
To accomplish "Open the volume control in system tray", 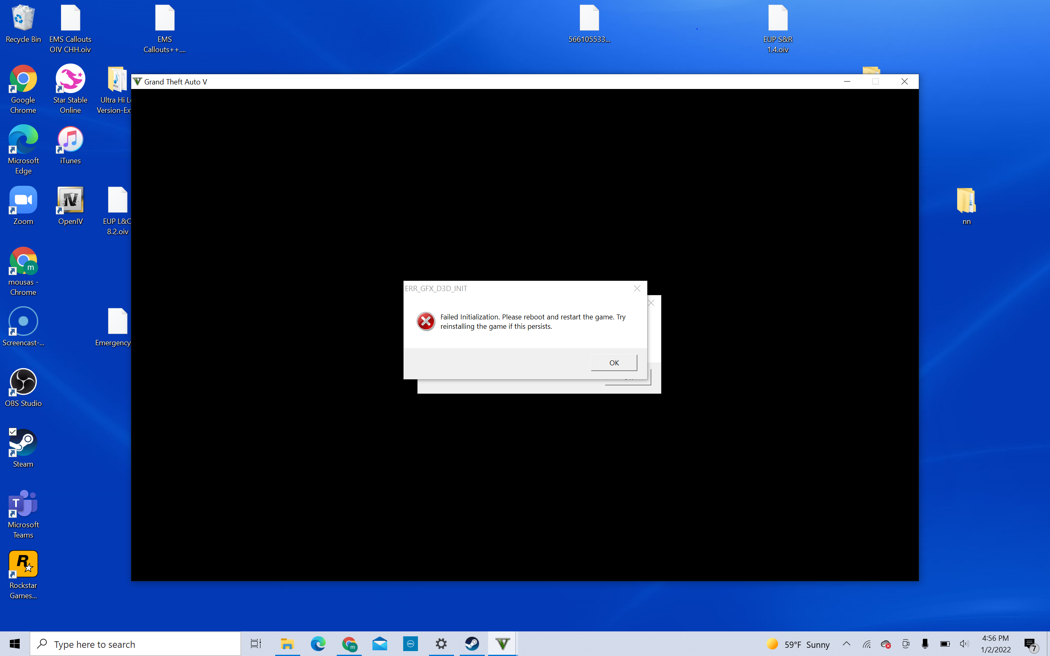I will (x=964, y=644).
